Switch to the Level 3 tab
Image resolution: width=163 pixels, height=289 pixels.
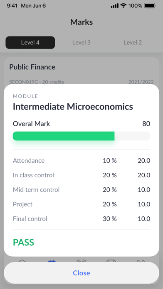click(x=81, y=43)
